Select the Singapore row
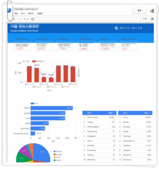The width and height of the screenshot is (159, 169). [99, 136]
